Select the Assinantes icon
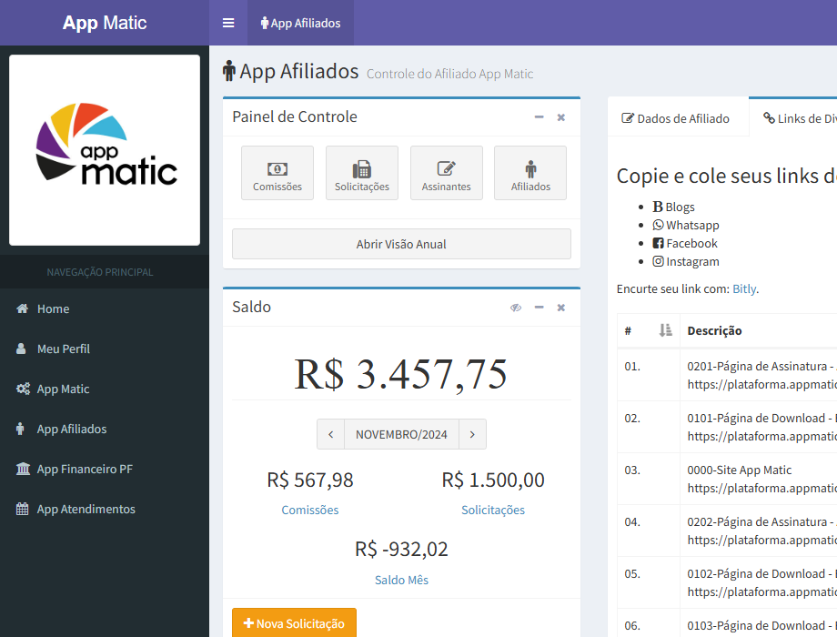The width and height of the screenshot is (837, 637). (446, 173)
